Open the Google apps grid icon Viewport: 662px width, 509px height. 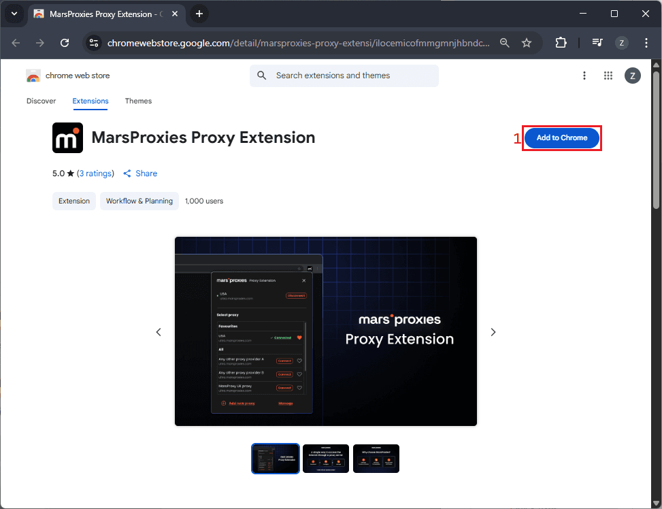pyautogui.click(x=608, y=76)
